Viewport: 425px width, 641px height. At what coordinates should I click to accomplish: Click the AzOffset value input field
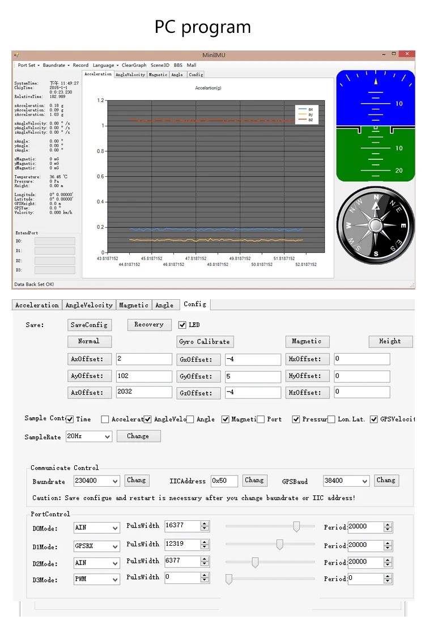pos(144,392)
